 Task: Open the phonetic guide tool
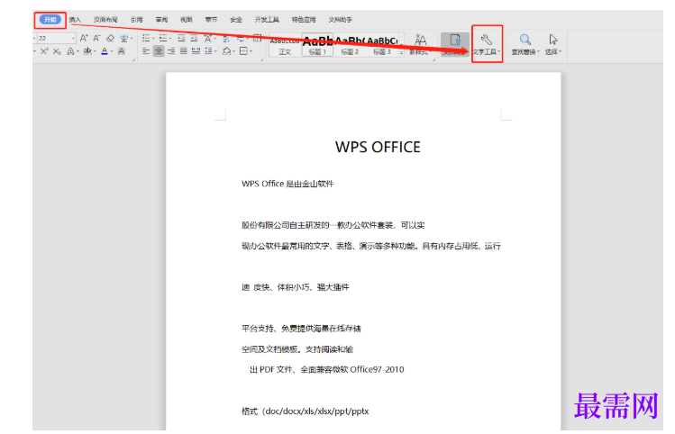pyautogui.click(x=123, y=39)
